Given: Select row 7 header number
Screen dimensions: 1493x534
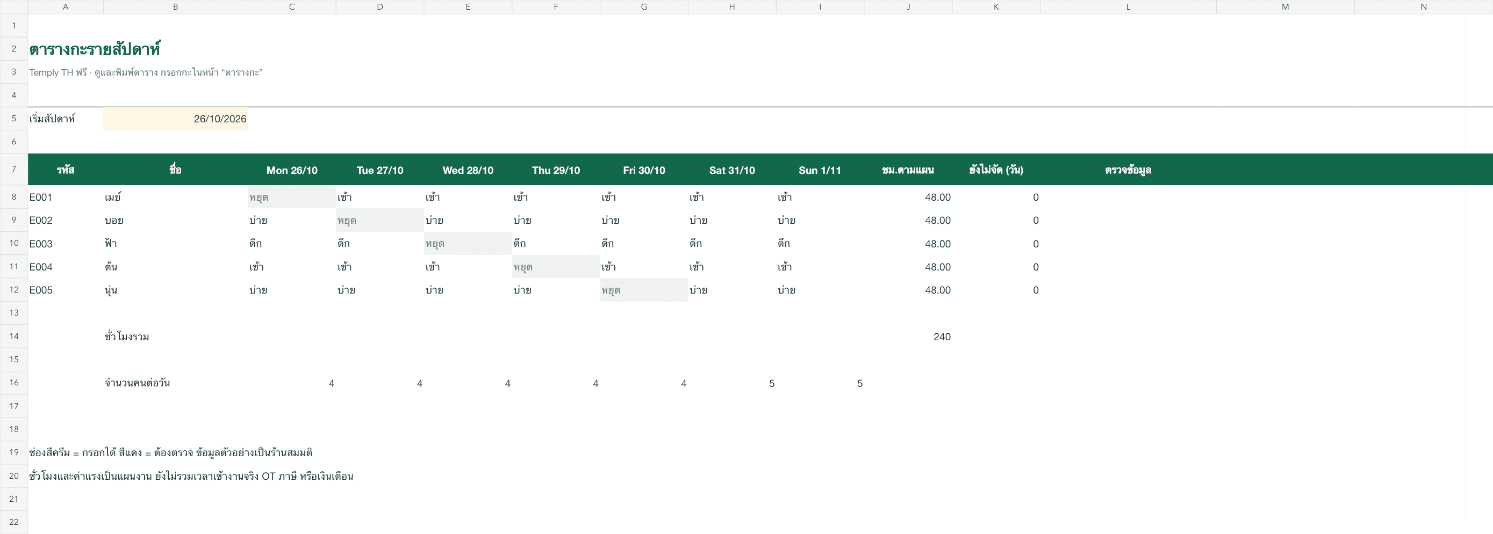Looking at the screenshot, I should (14, 169).
